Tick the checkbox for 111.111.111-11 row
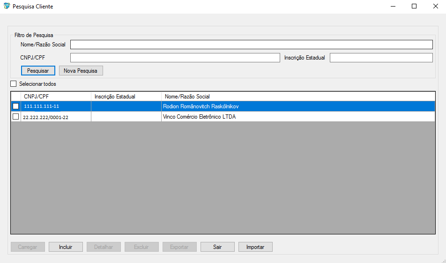Screen dimensions: 446x263 (x=15, y=106)
